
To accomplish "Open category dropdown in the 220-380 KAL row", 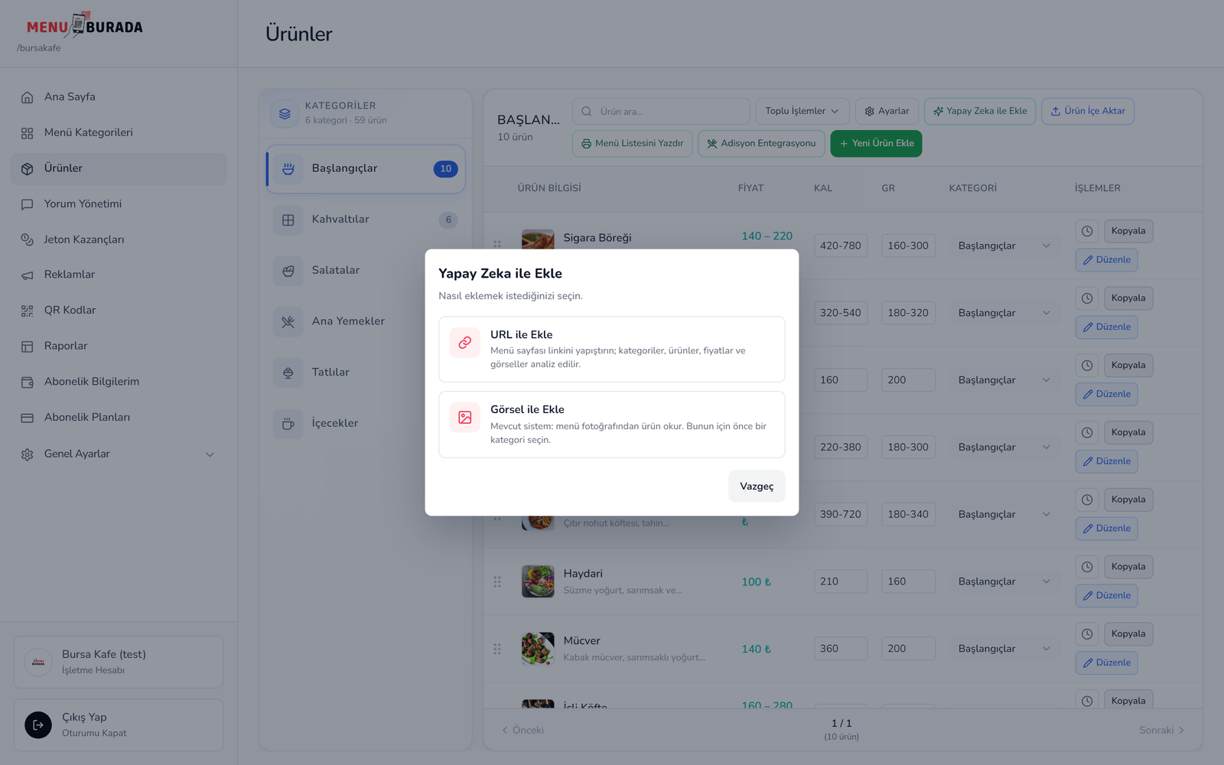I will (1004, 448).
